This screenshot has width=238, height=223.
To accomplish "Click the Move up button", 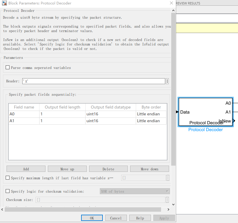I will pos(67,169).
